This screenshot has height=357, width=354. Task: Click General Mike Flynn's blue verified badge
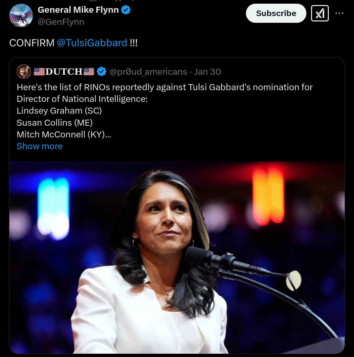(125, 10)
